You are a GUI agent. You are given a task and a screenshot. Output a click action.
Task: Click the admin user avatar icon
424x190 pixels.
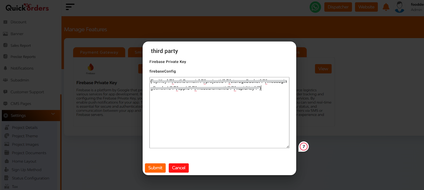399,7
